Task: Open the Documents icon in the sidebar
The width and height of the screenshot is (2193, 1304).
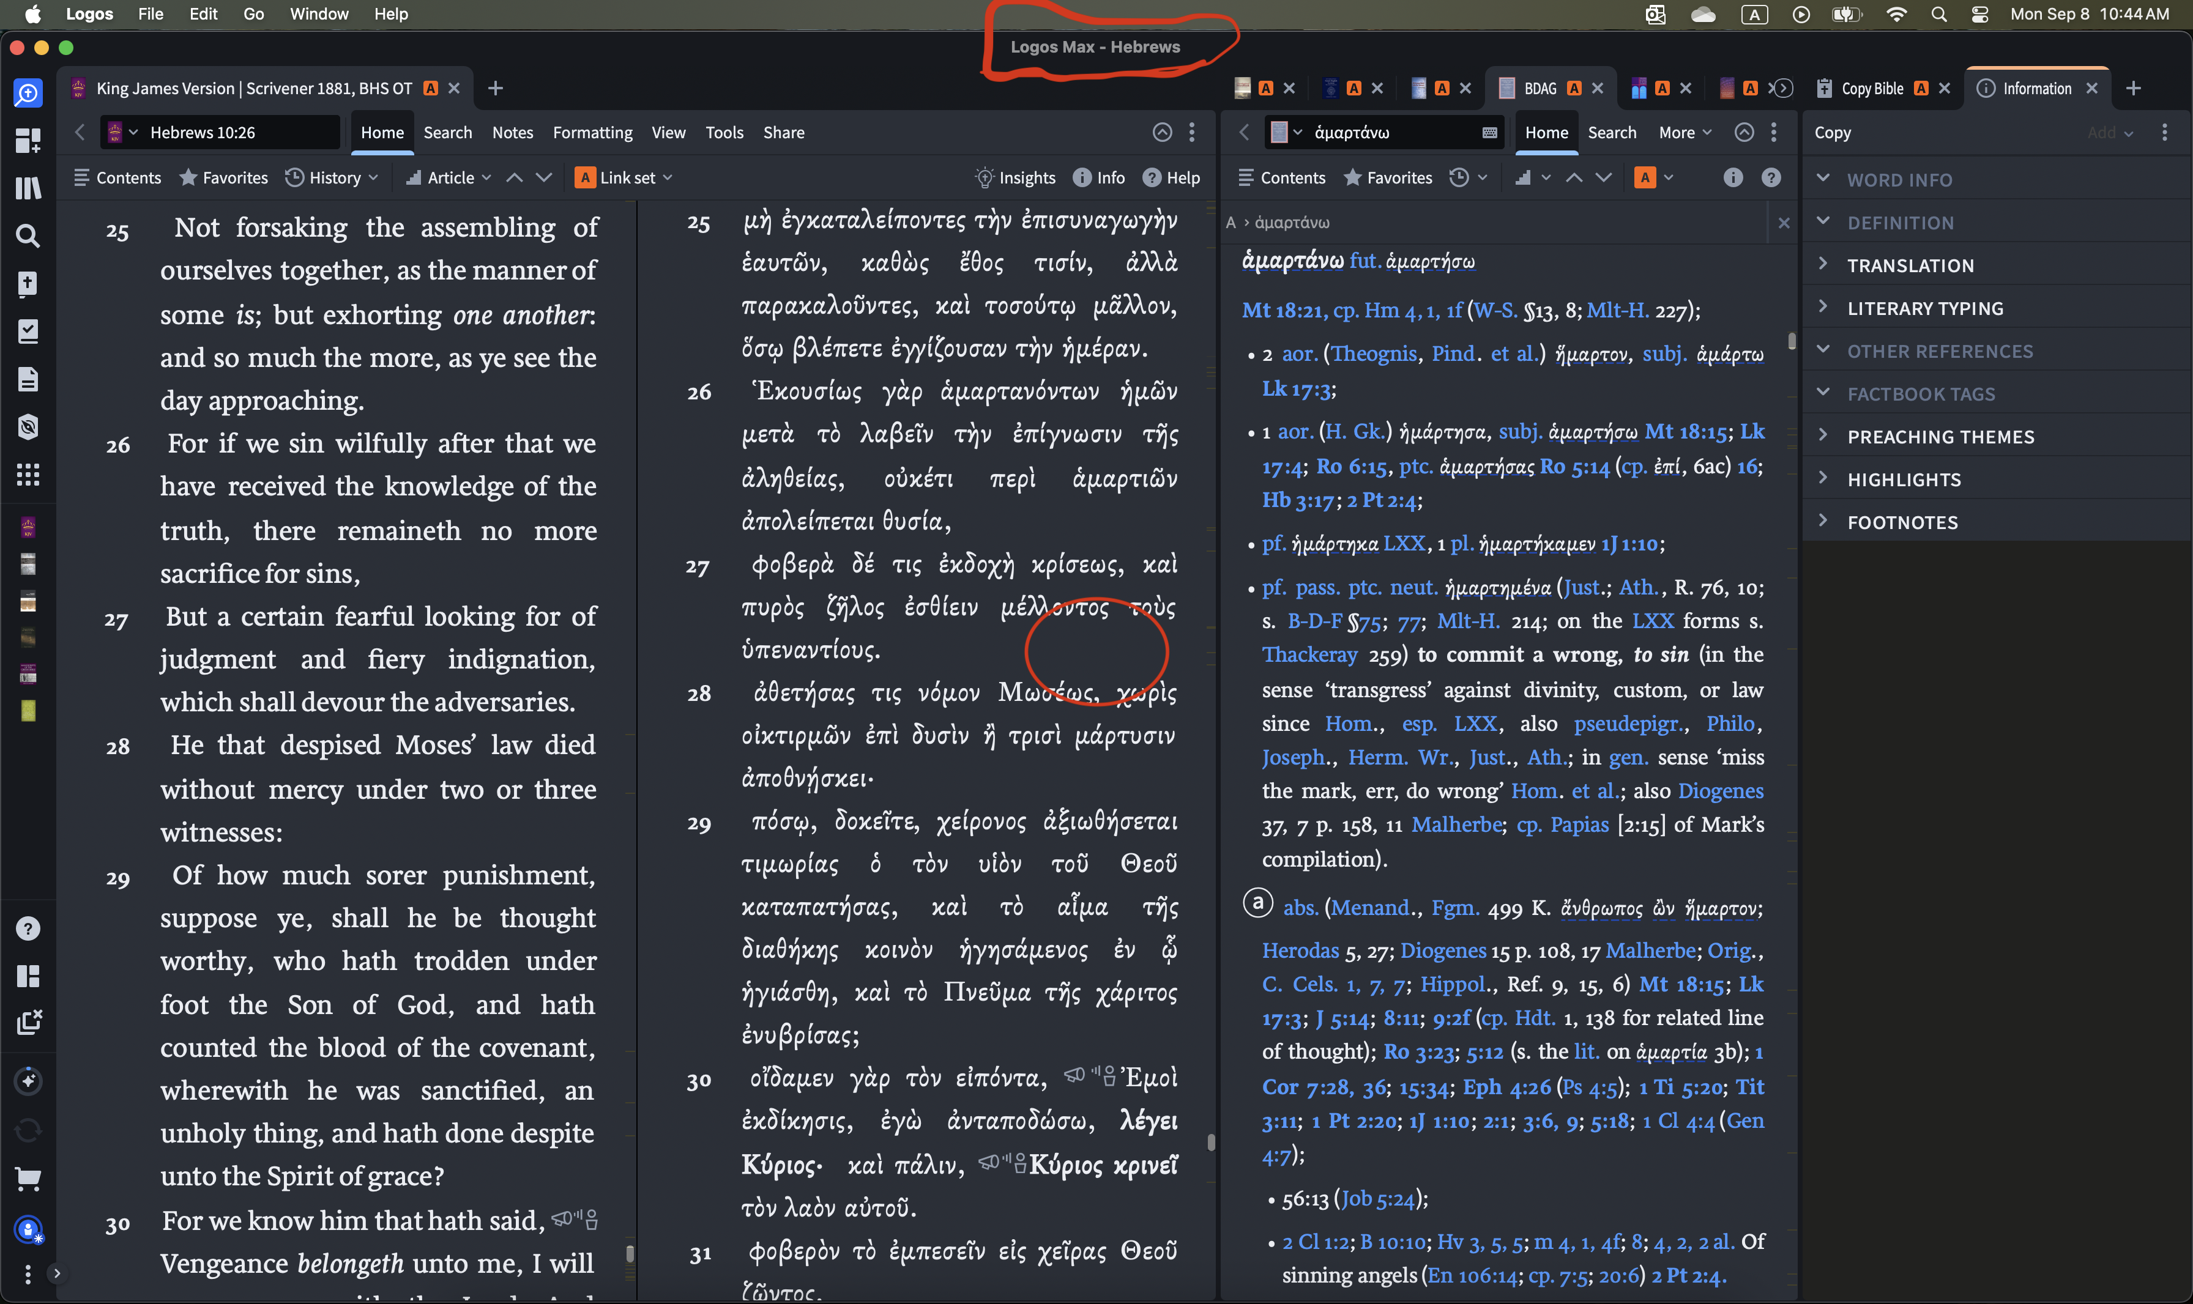Action: pos(28,379)
